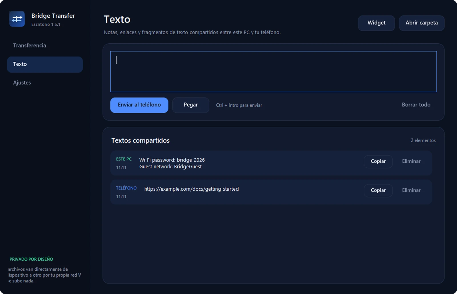457x294 pixels.
Task: Select the Texto sidebar item
Action: (x=45, y=65)
